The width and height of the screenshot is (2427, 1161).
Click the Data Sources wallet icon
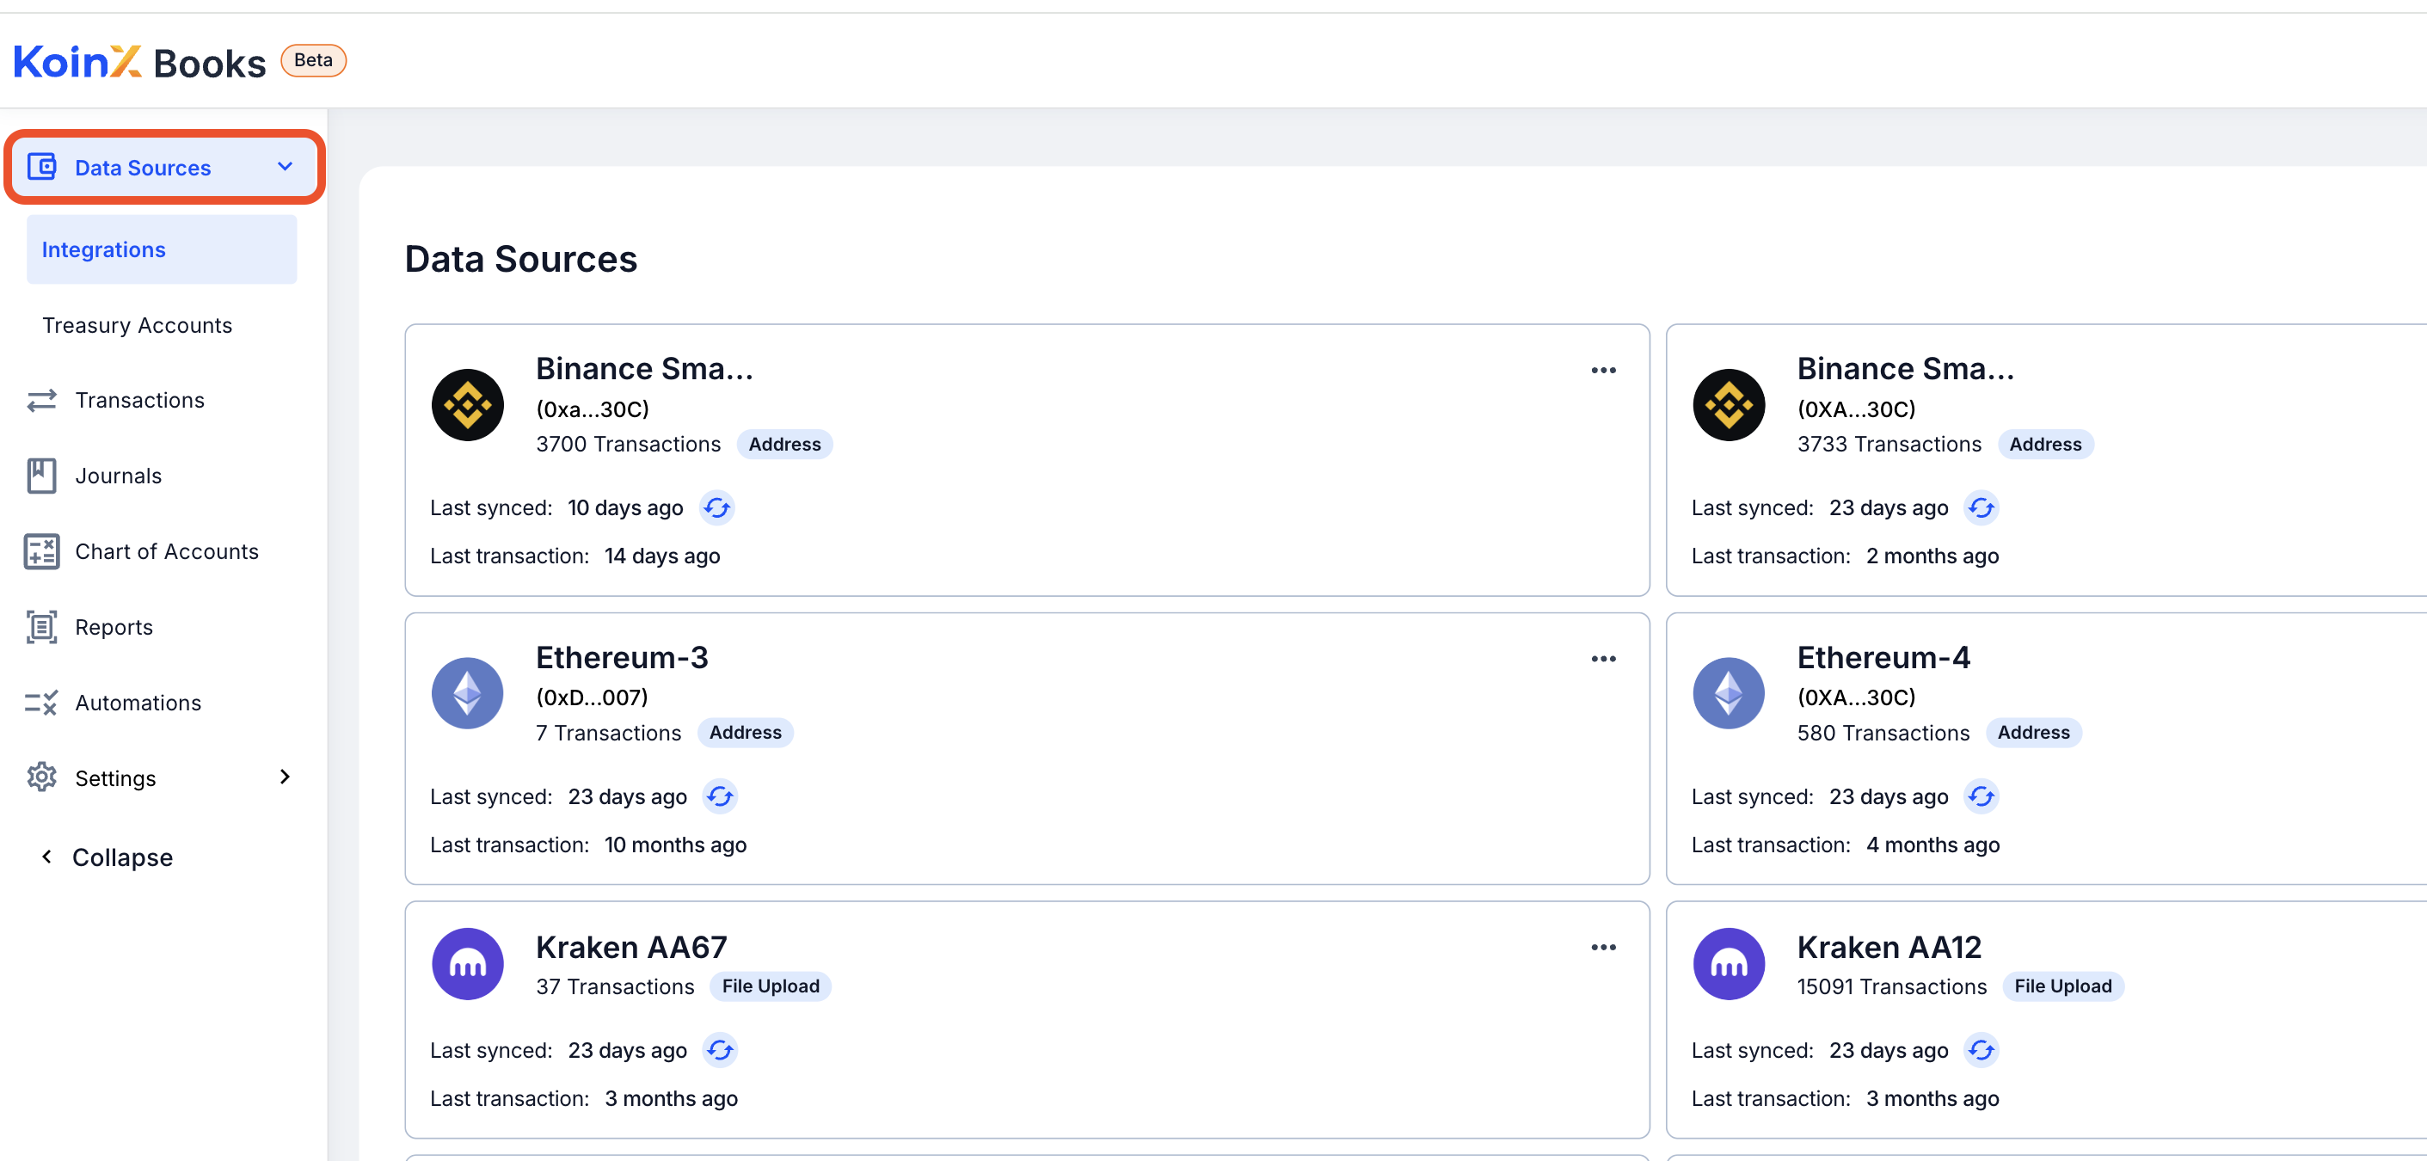[41, 167]
